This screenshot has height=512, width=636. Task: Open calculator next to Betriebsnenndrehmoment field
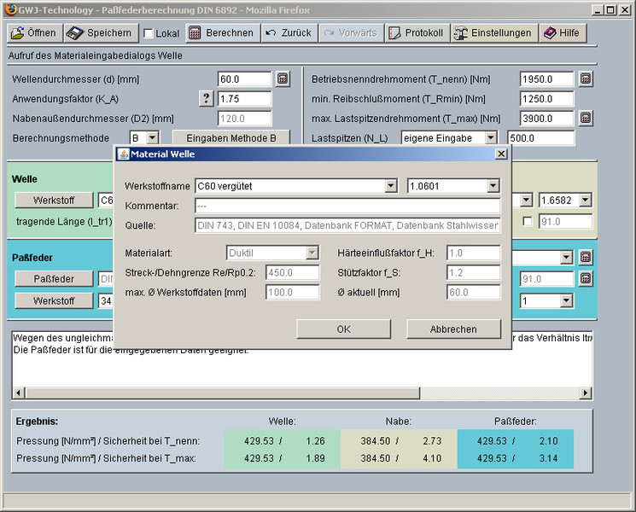tap(586, 79)
